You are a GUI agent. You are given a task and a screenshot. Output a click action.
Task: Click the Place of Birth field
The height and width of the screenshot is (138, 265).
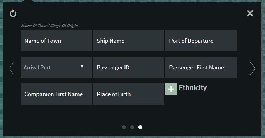tap(129, 94)
